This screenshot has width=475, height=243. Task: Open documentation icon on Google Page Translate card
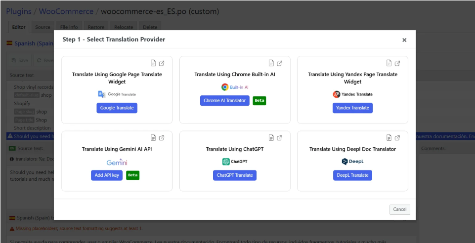(x=154, y=63)
